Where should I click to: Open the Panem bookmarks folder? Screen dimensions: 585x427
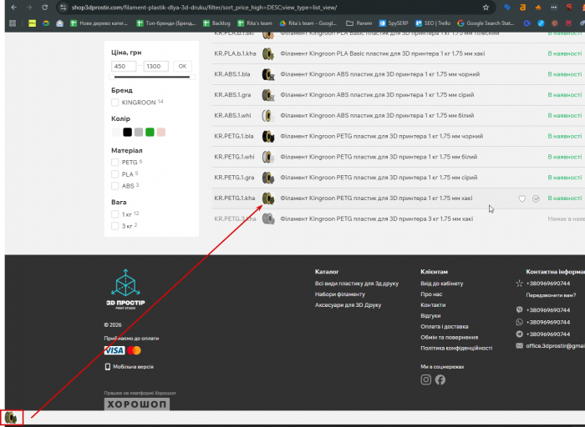[359, 23]
